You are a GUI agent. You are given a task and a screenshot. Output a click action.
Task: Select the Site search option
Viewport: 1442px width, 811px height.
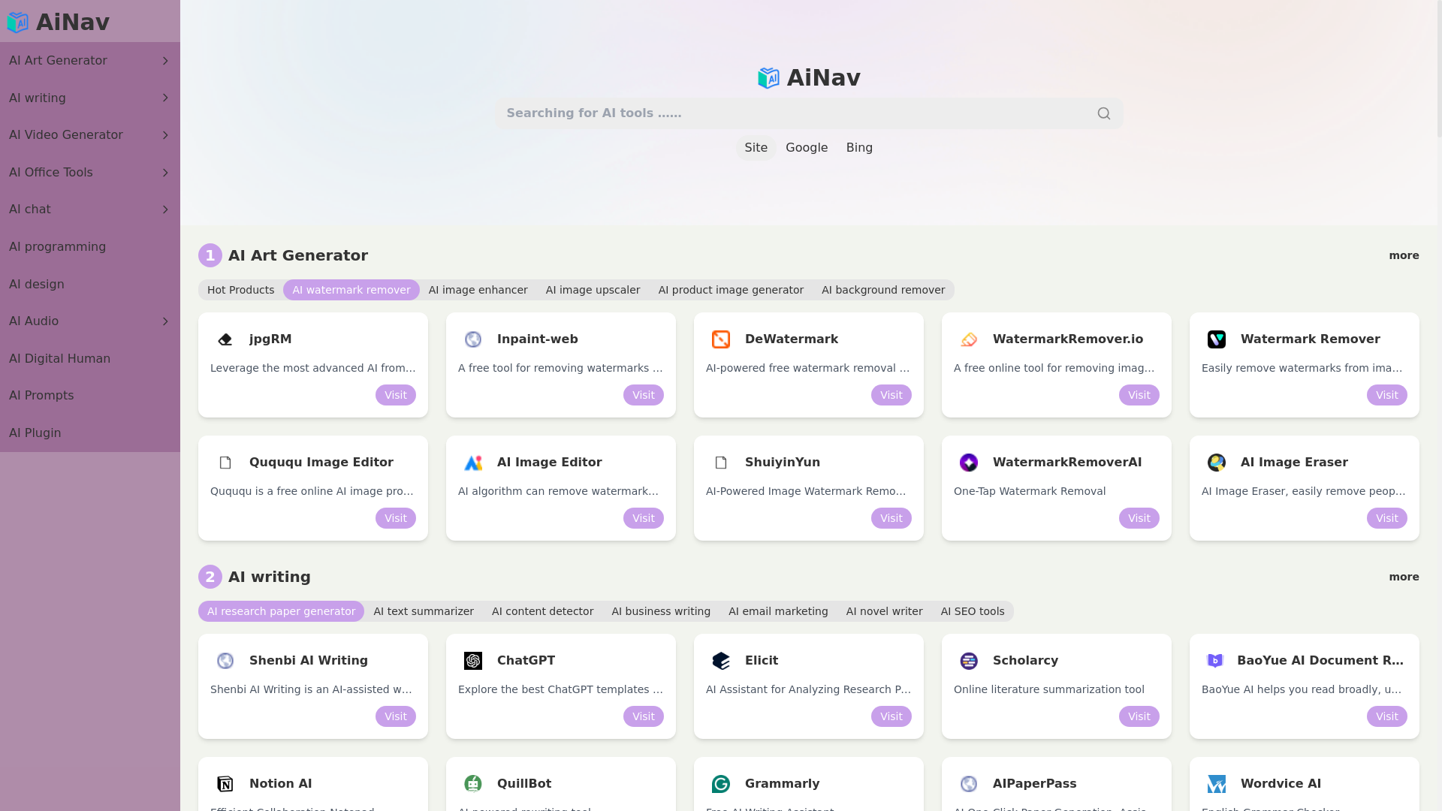(756, 148)
